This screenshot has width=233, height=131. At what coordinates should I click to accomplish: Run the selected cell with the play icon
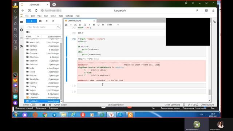coord(89,25)
